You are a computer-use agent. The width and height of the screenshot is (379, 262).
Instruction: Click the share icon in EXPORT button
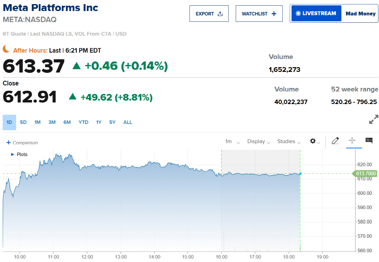click(220, 14)
